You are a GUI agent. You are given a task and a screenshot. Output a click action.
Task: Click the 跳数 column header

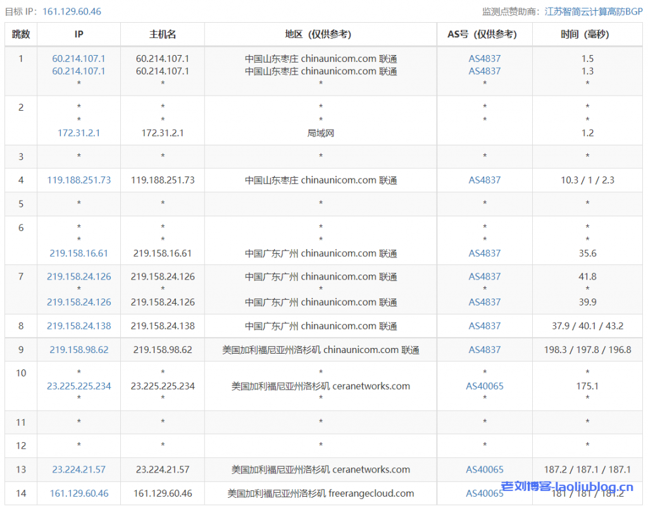(21, 35)
